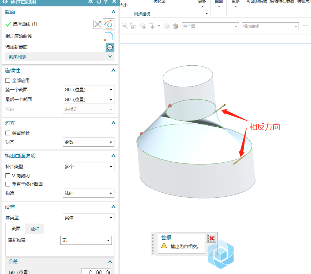Open the 曲面 ribbon dropdown

point(219,4)
